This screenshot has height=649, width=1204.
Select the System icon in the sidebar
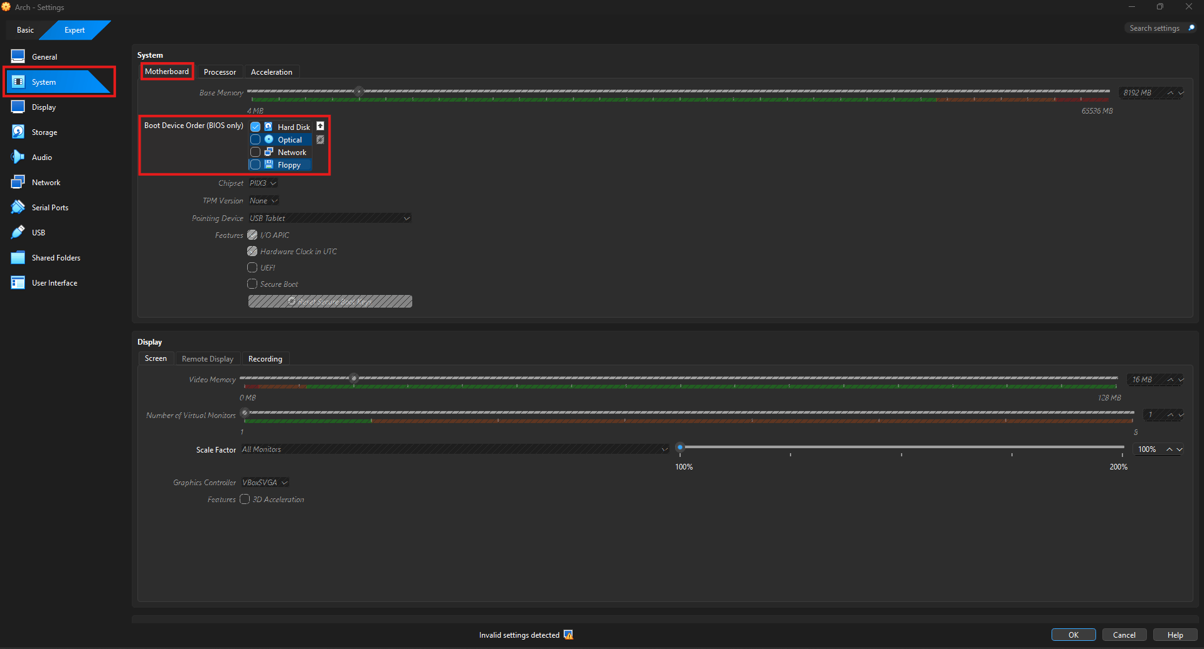[x=18, y=82]
